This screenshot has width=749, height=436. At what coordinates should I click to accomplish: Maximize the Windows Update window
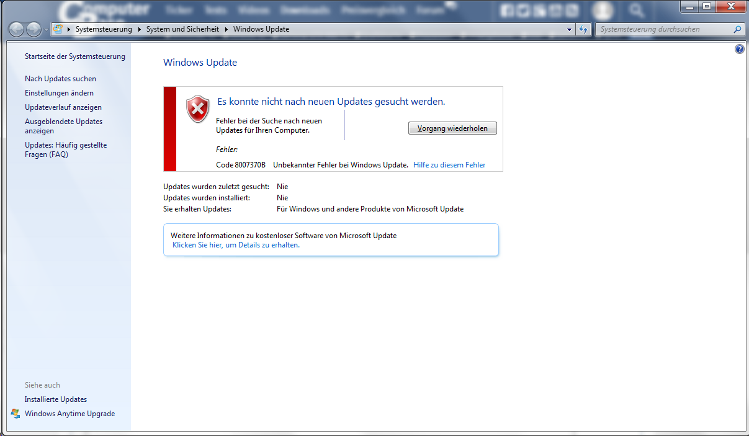click(x=706, y=6)
